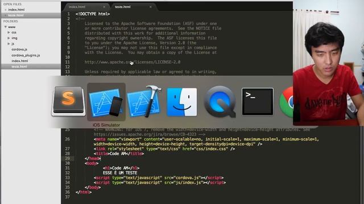Select the teste.html editor tab
The width and height of the screenshot is (364, 204).
(x=123, y=7)
